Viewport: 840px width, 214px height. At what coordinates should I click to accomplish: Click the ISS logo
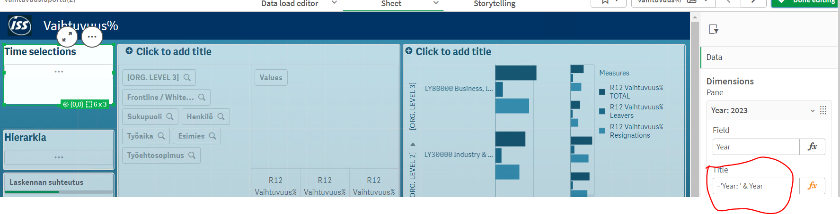point(20,25)
